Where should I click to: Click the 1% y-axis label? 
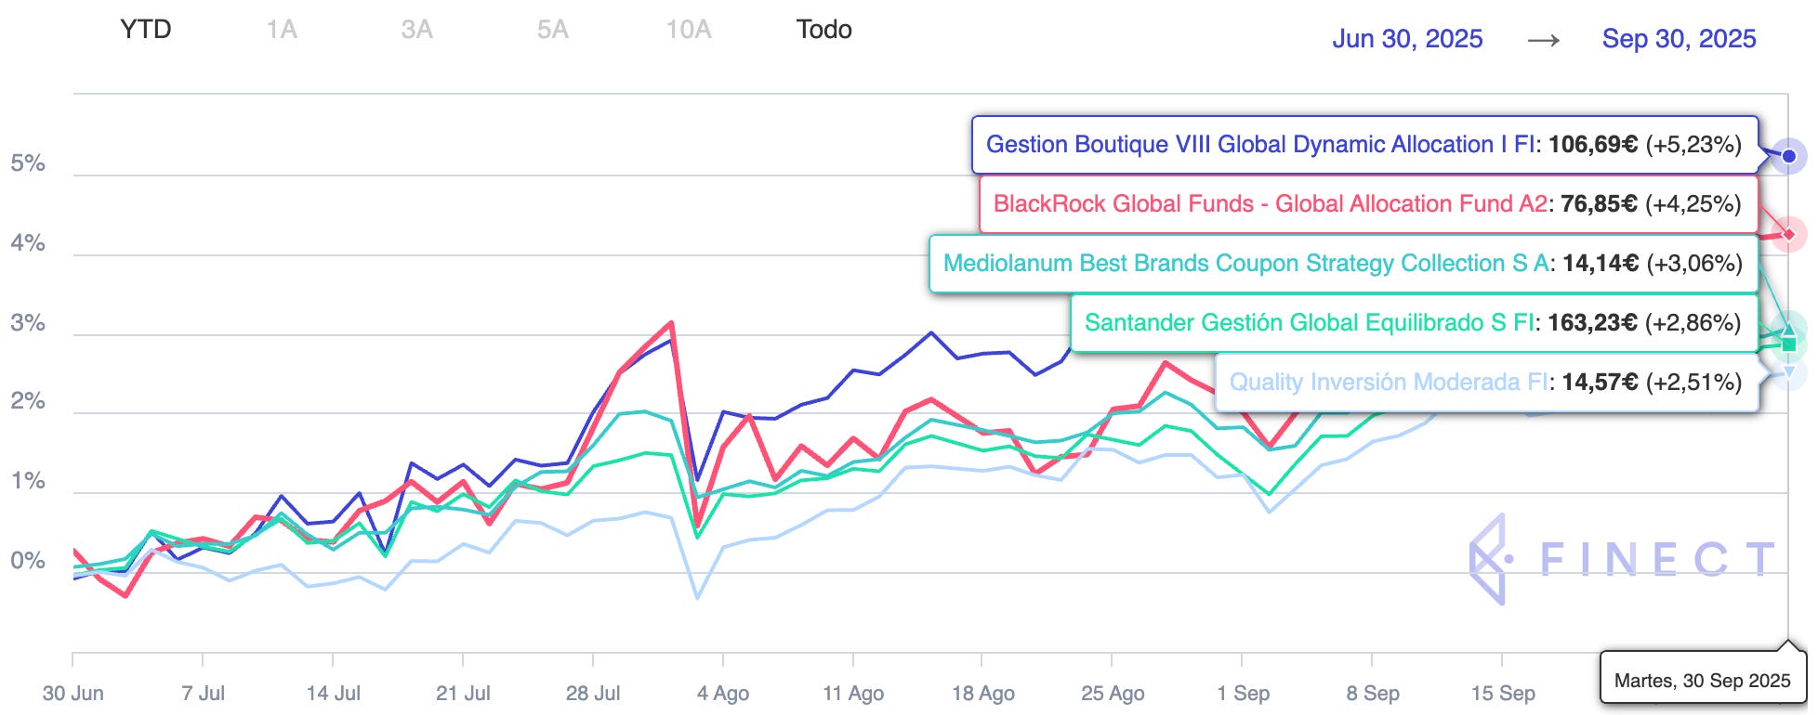coord(28,481)
